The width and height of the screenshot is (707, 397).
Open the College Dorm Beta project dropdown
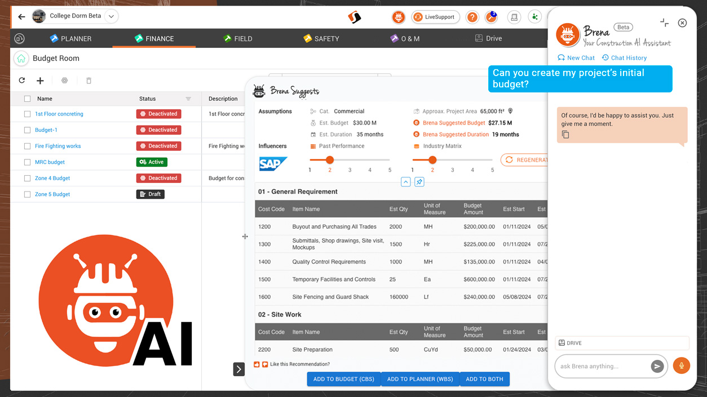111,16
